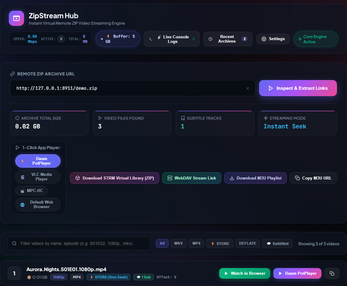Viewport: 347px width, 286px height.
Task: Open WebDAV Stream Link
Action: pos(192,178)
